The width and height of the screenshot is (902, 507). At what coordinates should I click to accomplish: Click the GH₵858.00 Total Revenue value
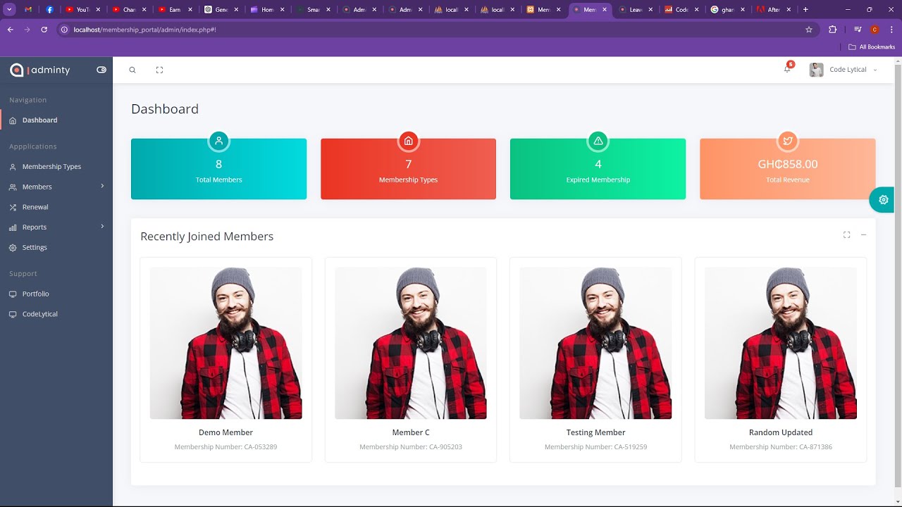(x=788, y=164)
